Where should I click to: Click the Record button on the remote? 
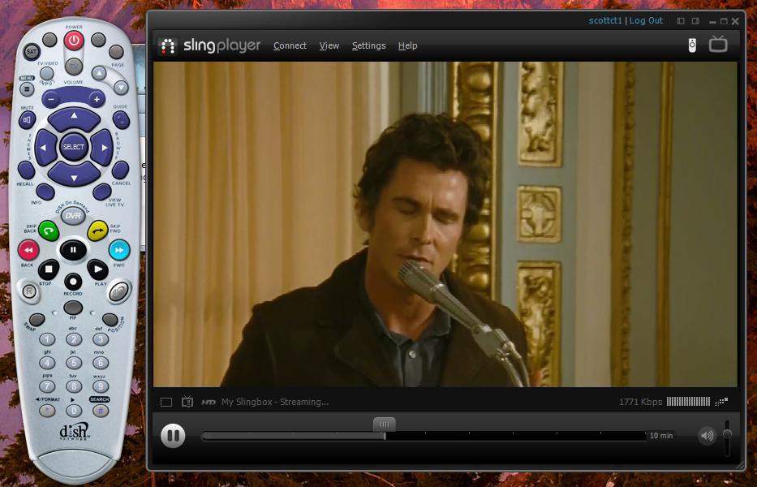[x=73, y=281]
